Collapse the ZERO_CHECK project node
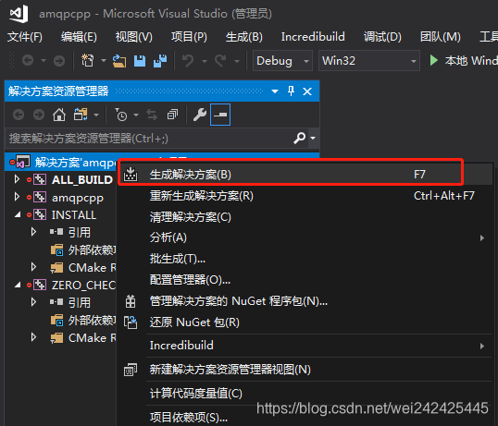 tap(18, 286)
